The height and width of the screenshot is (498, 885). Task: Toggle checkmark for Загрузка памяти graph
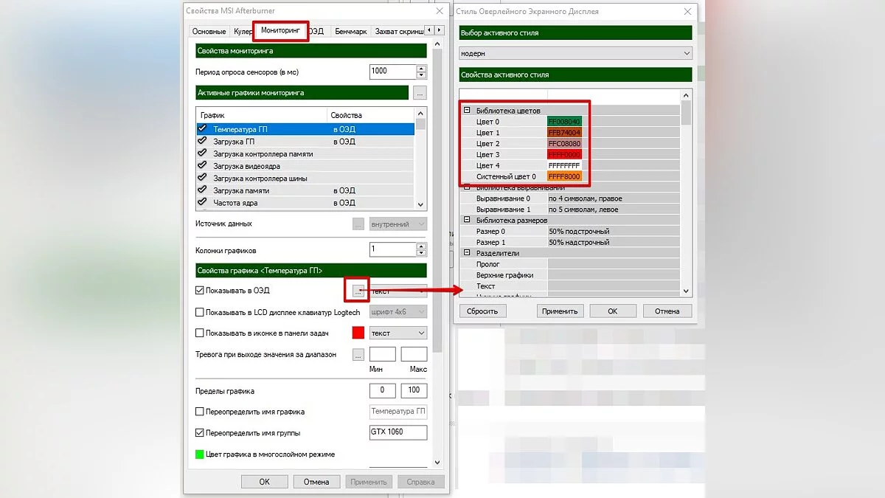point(202,190)
